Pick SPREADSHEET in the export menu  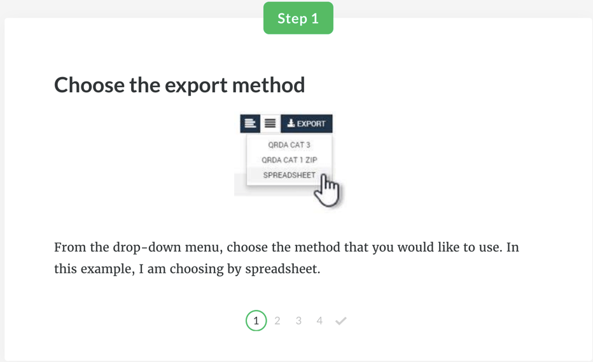click(289, 175)
